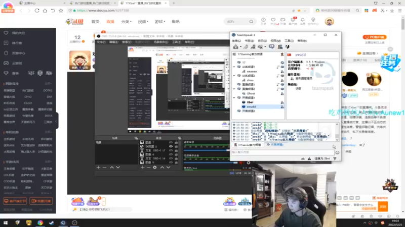Go to Douyu 首页 link
The width and height of the screenshot is (405, 227).
95,22
